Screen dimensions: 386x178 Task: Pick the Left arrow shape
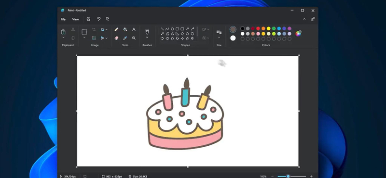point(167,38)
